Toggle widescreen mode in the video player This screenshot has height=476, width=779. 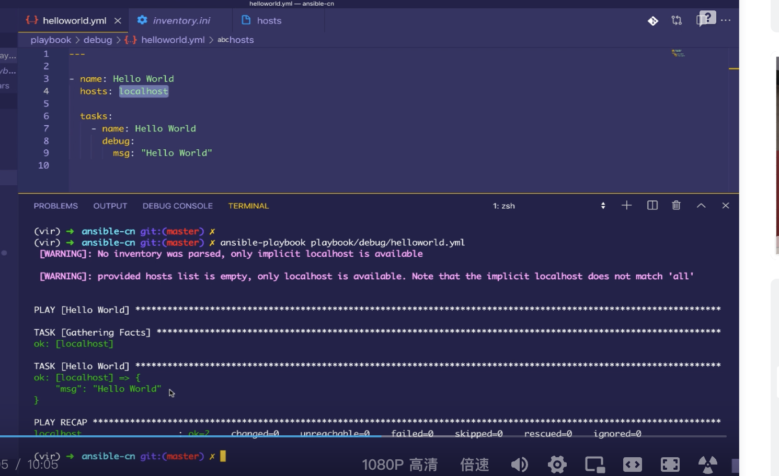point(633,464)
